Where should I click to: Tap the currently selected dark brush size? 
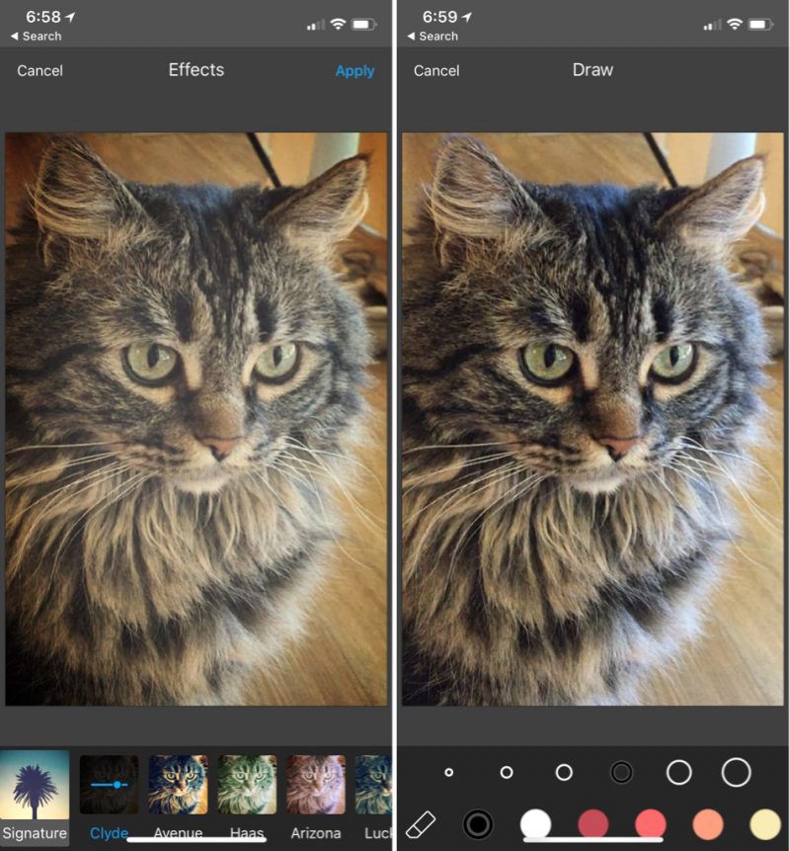point(621,772)
